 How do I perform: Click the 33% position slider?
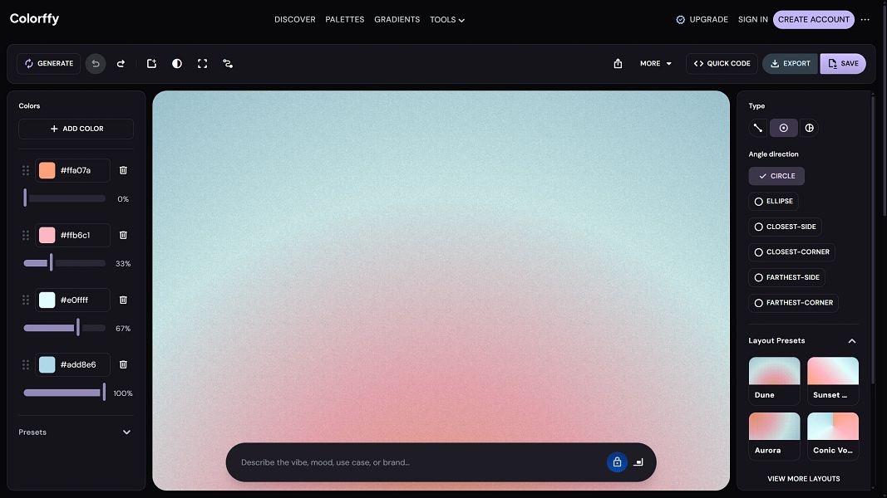pos(65,263)
